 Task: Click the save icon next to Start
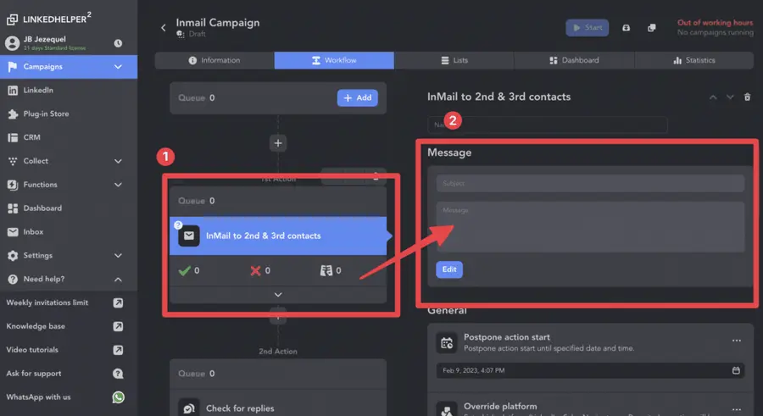(627, 28)
